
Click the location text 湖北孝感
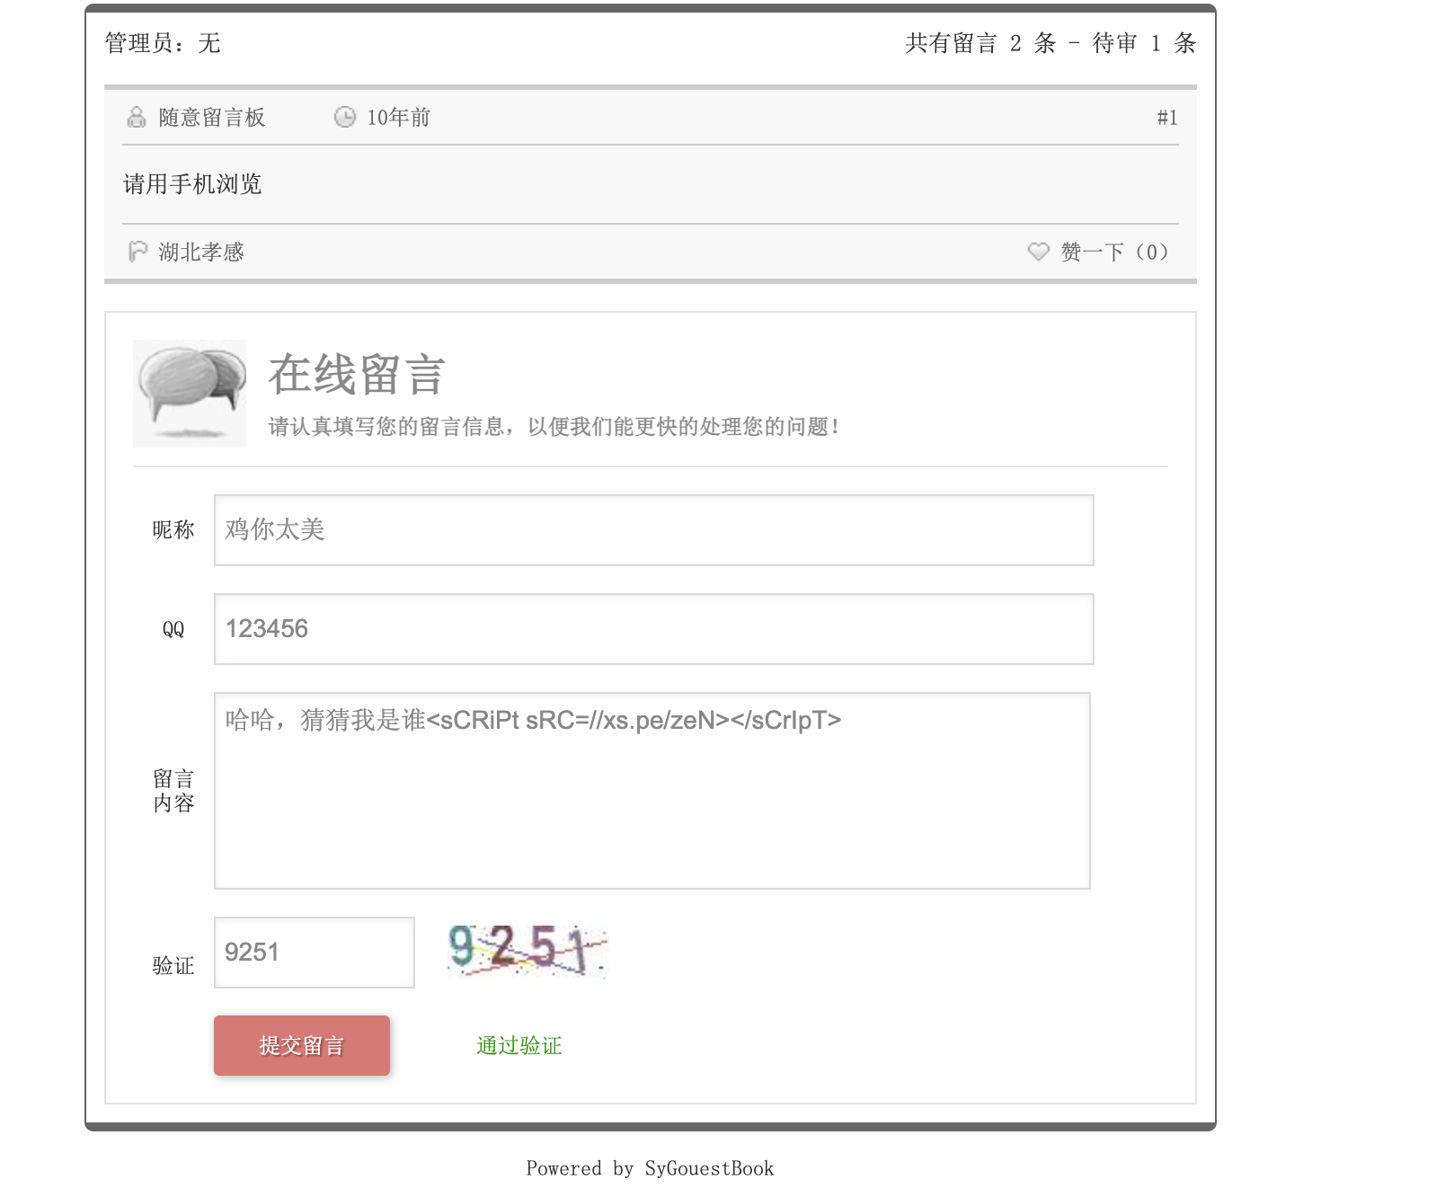point(201,252)
